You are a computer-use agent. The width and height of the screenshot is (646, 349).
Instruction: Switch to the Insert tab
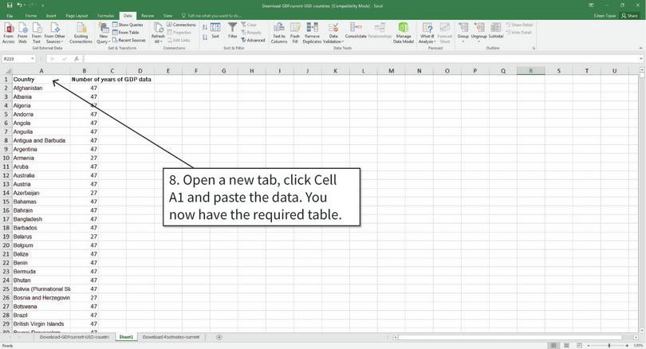pos(51,16)
